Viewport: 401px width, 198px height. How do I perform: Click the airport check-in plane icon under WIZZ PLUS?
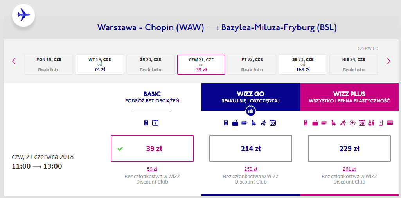click(352, 123)
